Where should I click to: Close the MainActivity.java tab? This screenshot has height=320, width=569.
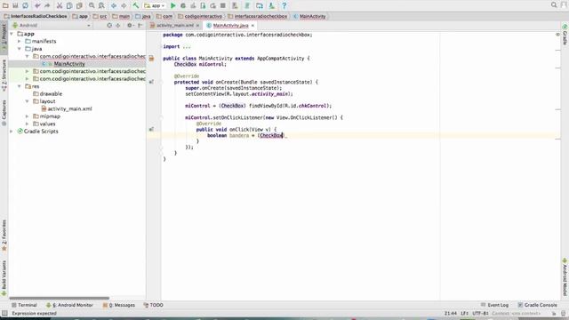click(252, 26)
